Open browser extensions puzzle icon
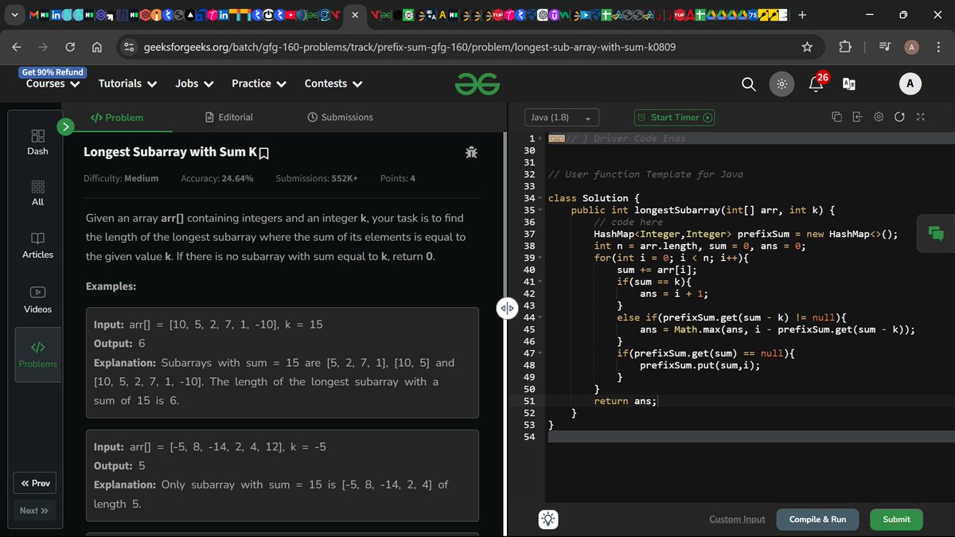 coord(845,47)
